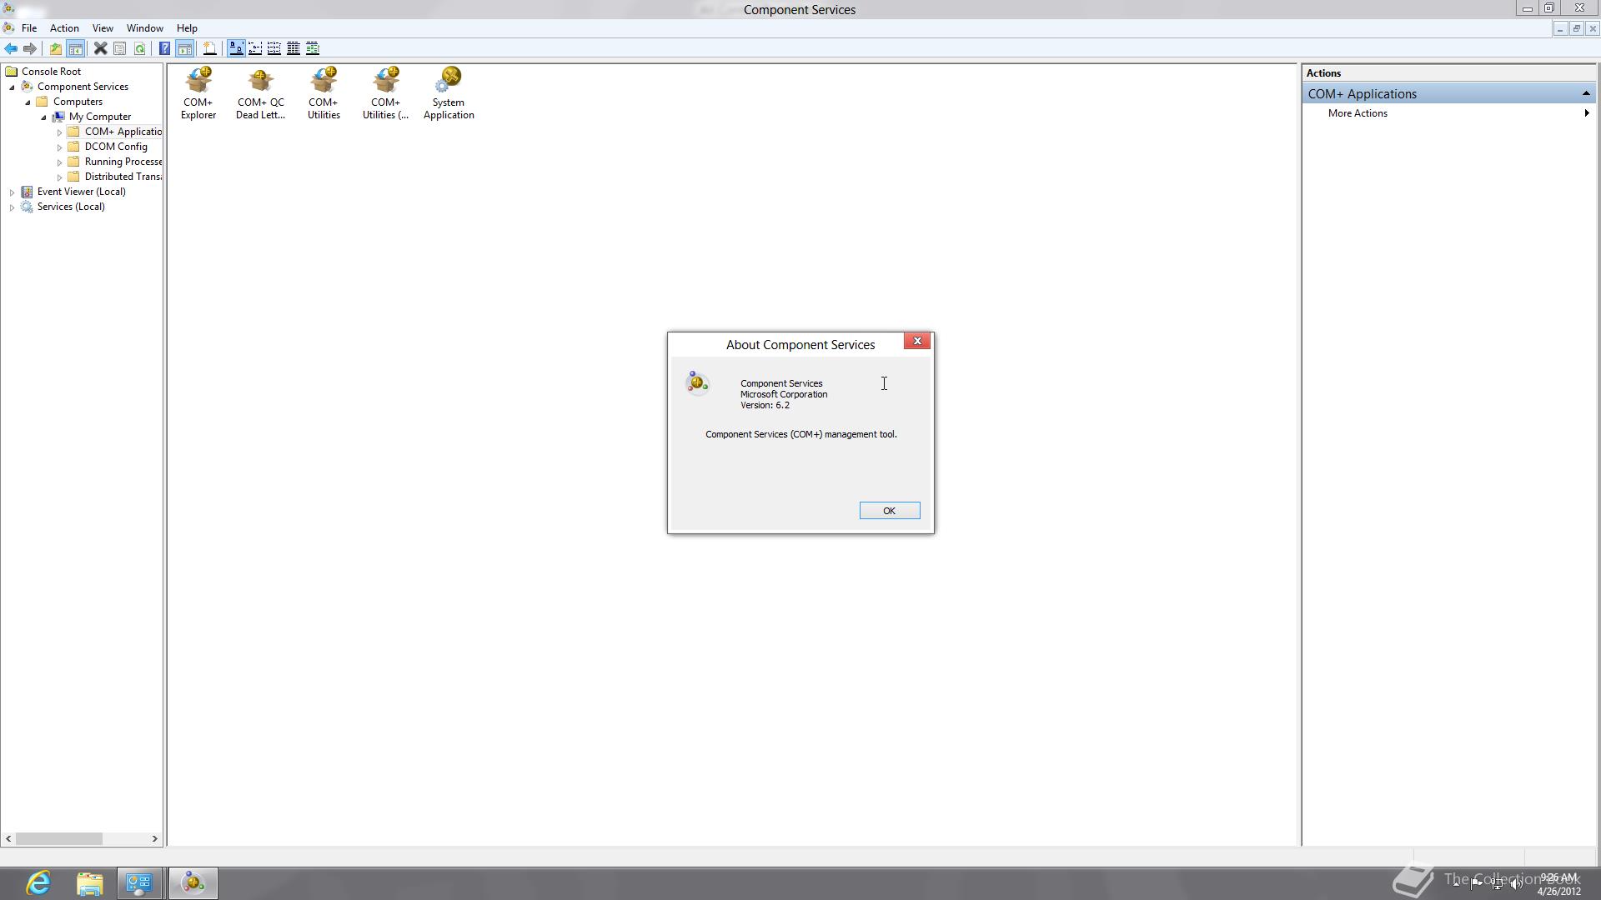Click the volume speaker tray icon
Image resolution: width=1601 pixels, height=900 pixels.
click(x=1517, y=884)
